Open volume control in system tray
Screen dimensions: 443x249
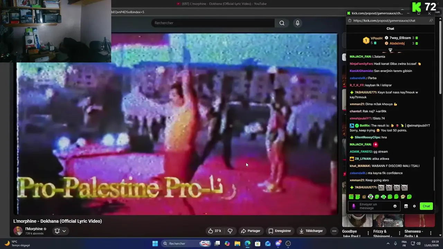click(x=418, y=243)
